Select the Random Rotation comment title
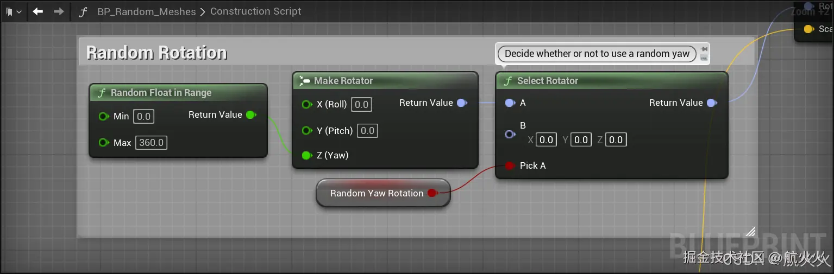 (x=156, y=53)
